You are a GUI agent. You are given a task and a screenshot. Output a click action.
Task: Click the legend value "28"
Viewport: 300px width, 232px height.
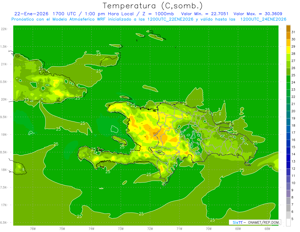click(293, 54)
